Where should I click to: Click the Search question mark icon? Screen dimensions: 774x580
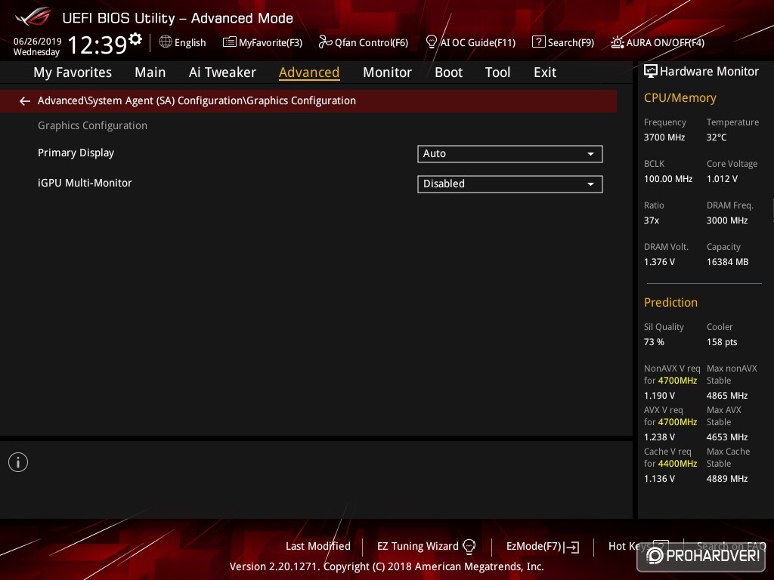(x=538, y=42)
